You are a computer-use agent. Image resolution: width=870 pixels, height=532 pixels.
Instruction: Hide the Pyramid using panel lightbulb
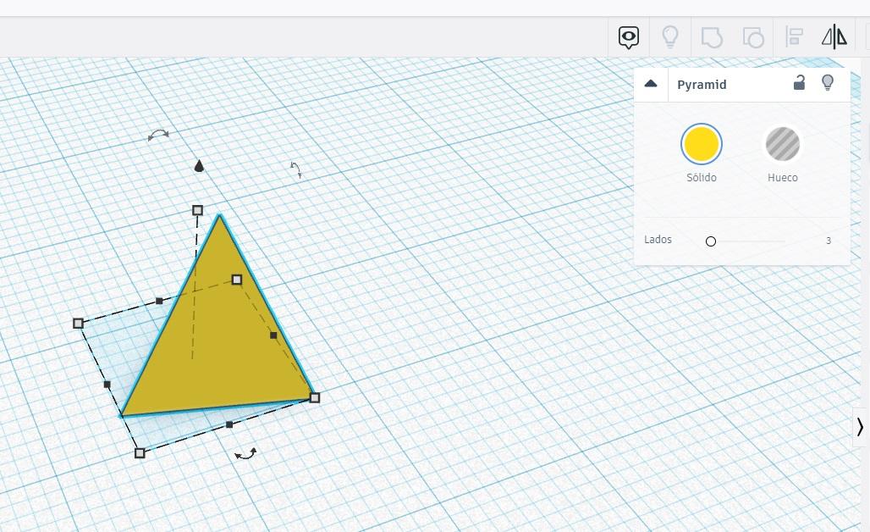pos(828,83)
